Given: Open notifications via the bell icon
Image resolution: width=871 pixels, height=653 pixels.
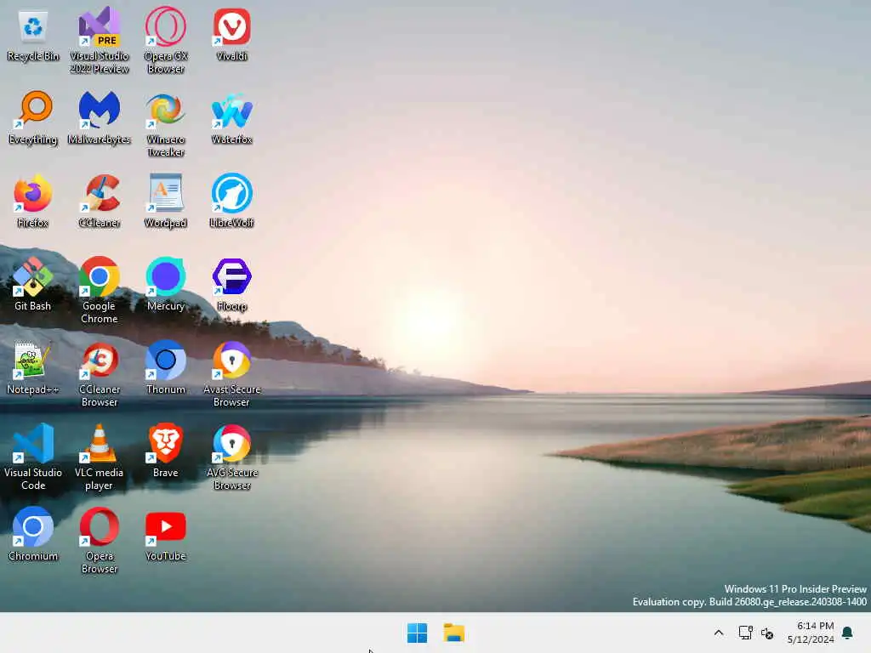Looking at the screenshot, I should 848,633.
